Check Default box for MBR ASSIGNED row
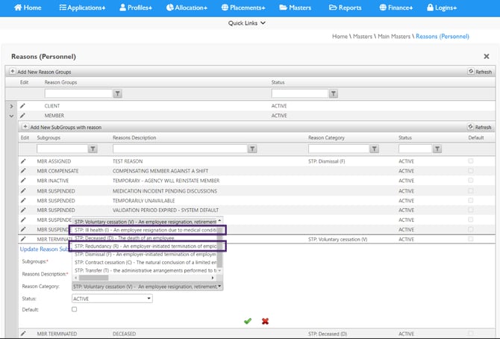 [x=471, y=161]
